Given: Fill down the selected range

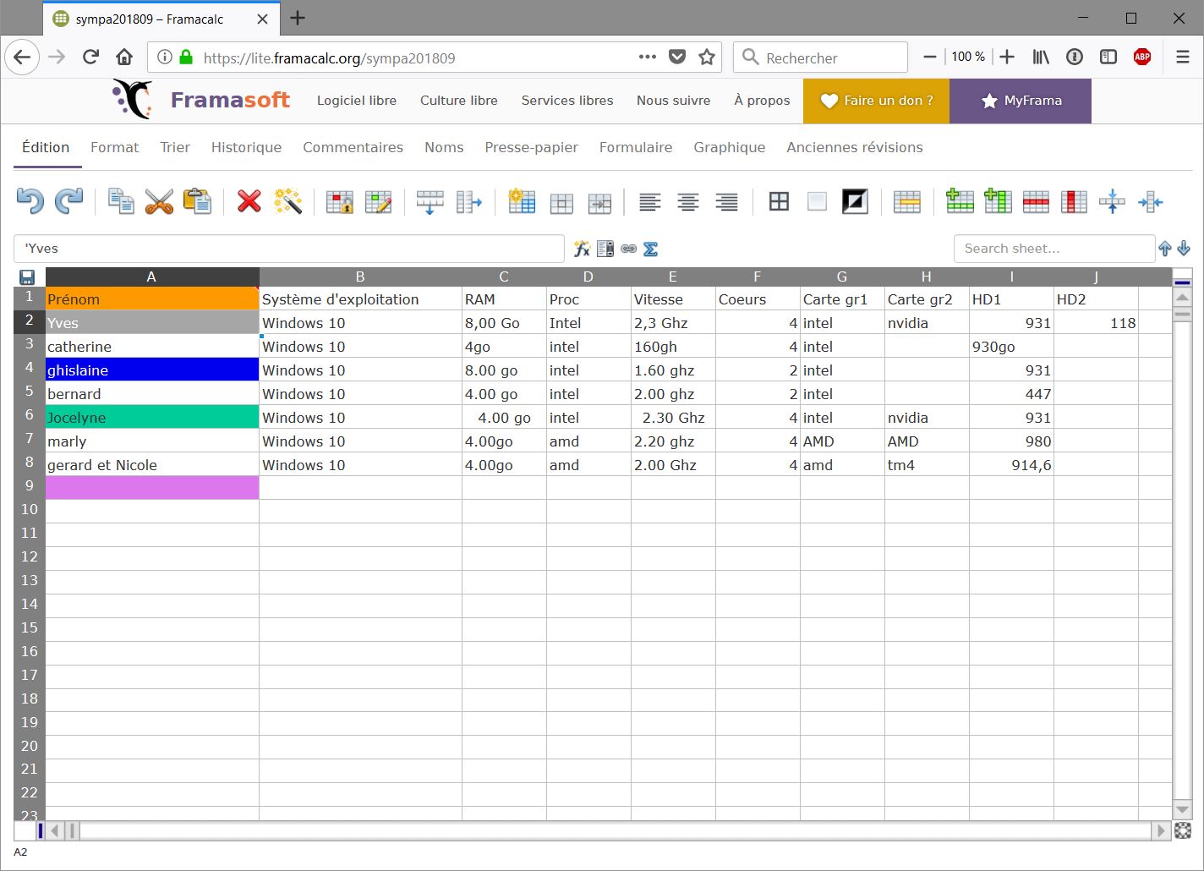Looking at the screenshot, I should pyautogui.click(x=430, y=201).
